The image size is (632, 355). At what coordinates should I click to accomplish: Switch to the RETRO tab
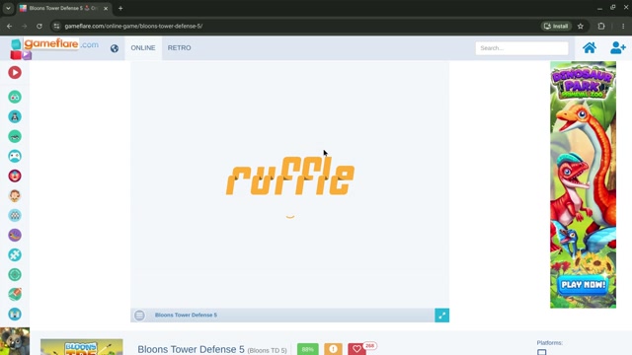[x=180, y=48]
